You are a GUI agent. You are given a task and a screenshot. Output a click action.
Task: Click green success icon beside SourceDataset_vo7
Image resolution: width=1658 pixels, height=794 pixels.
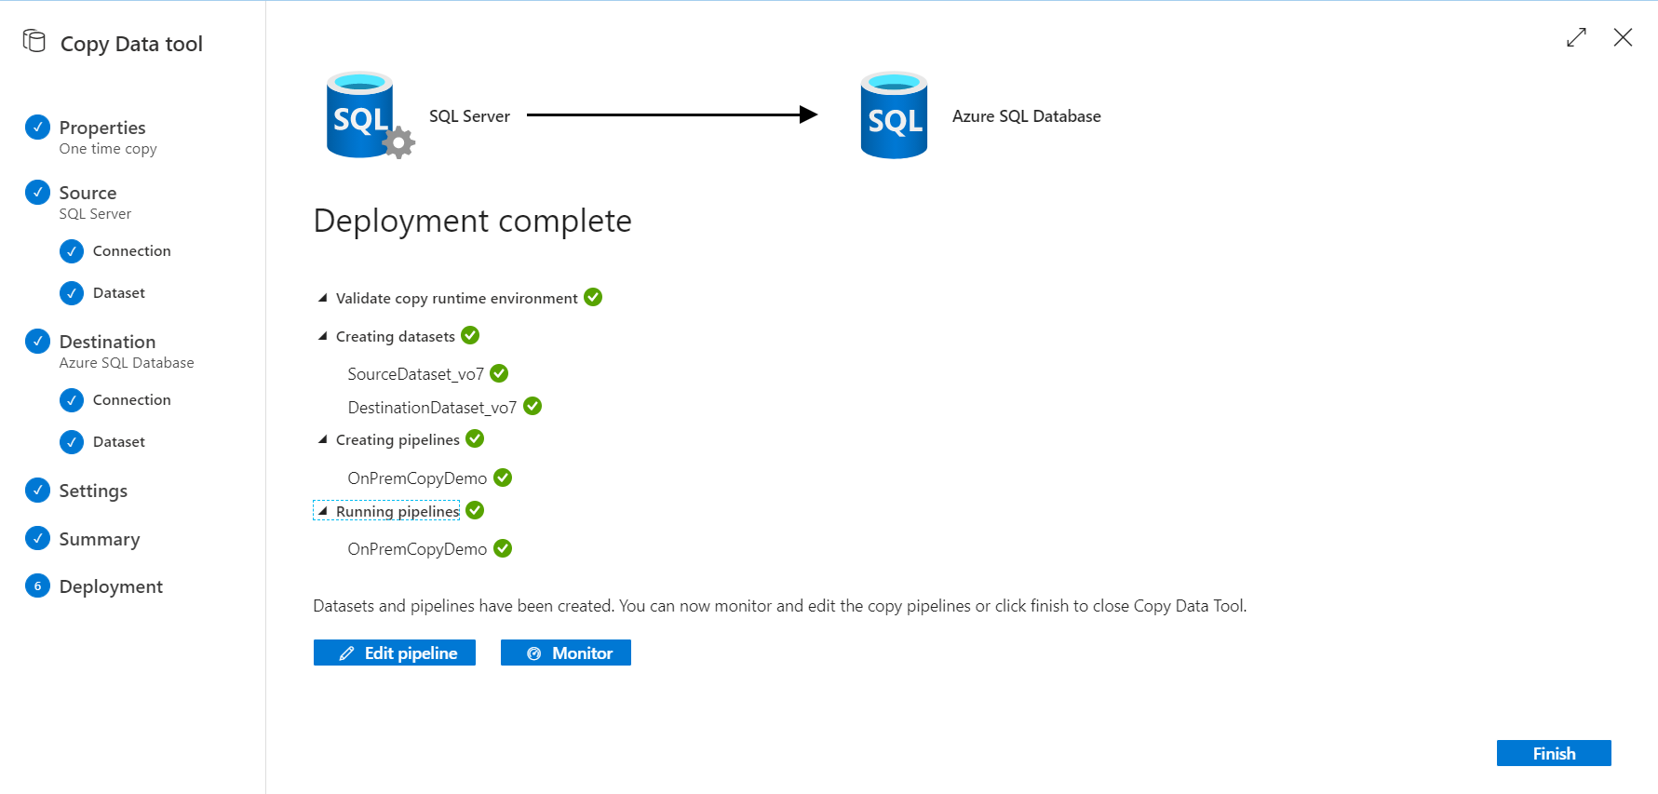pos(499,373)
